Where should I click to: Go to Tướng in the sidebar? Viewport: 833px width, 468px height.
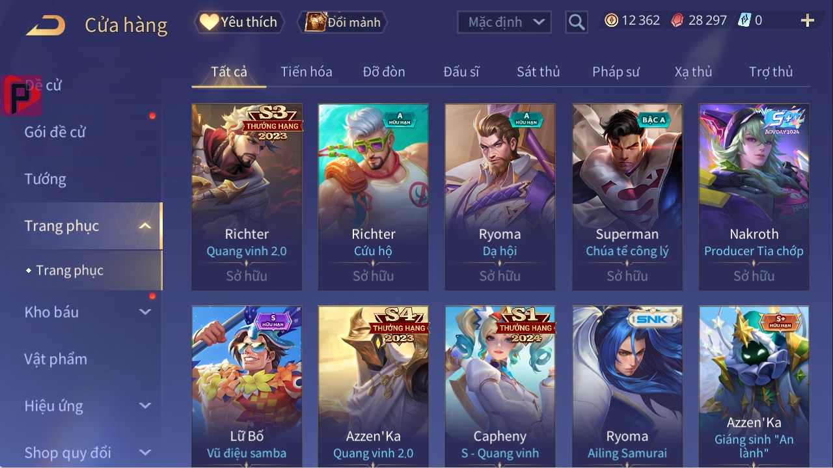(46, 179)
